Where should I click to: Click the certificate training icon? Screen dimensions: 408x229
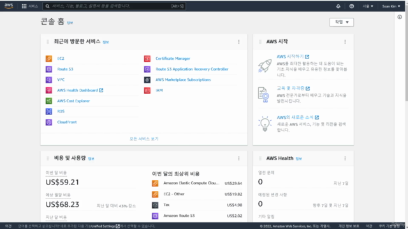pos(263,95)
